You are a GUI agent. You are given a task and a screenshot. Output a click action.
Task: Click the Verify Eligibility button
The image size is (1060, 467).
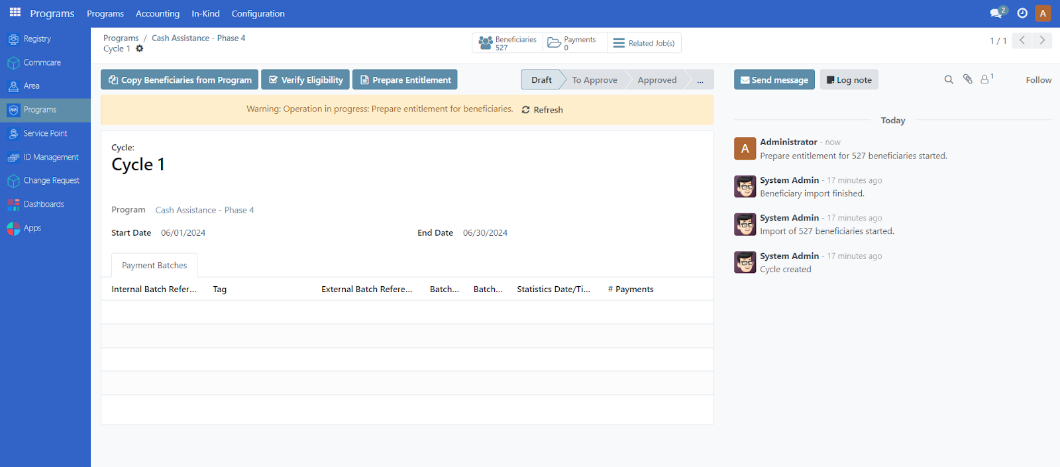pyautogui.click(x=305, y=80)
